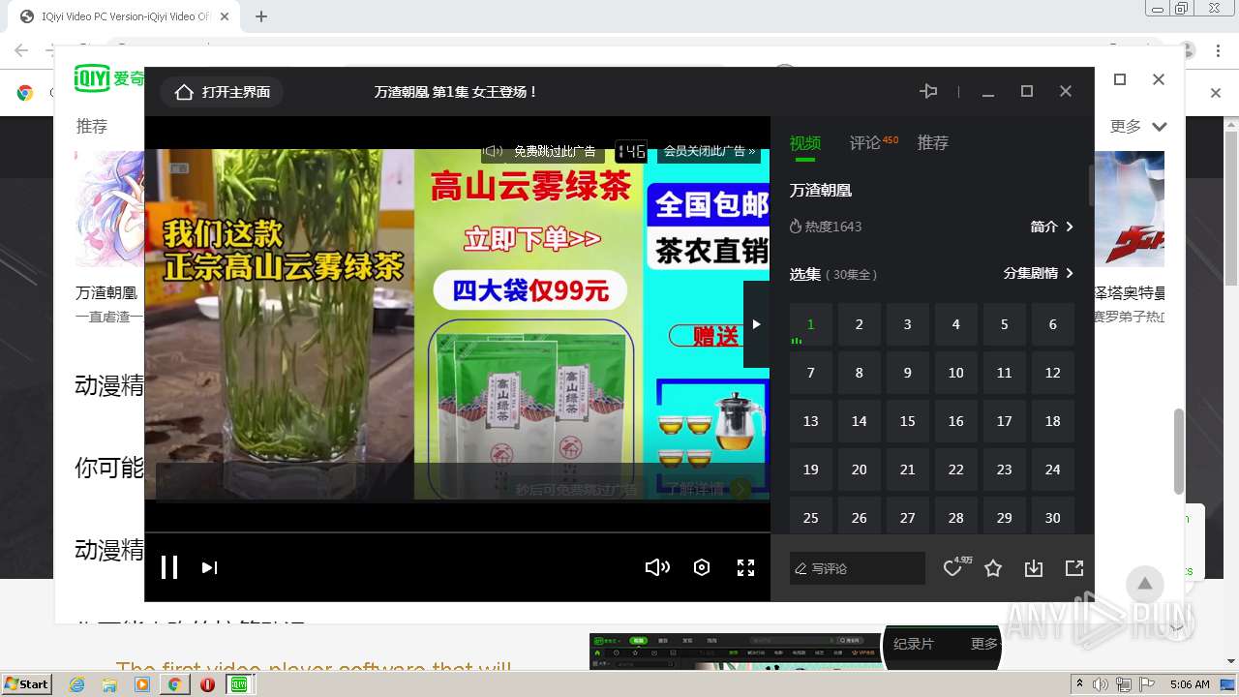Select episode 24

click(x=1053, y=470)
